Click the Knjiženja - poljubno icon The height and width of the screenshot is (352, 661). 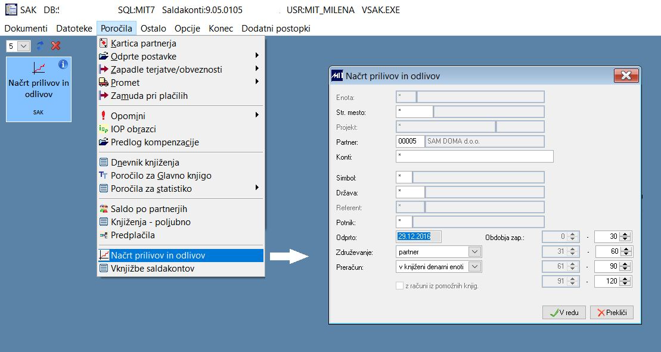[103, 222]
